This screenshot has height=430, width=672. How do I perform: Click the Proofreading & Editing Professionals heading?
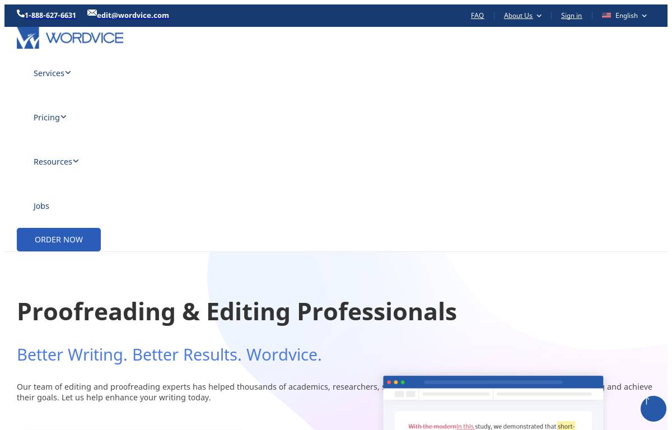pyautogui.click(x=237, y=311)
